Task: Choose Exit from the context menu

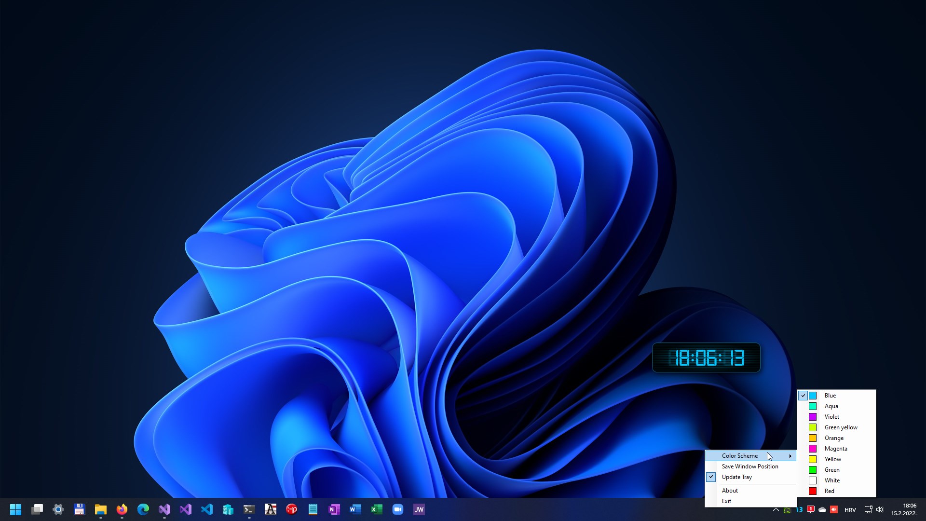Action: [x=751, y=501]
